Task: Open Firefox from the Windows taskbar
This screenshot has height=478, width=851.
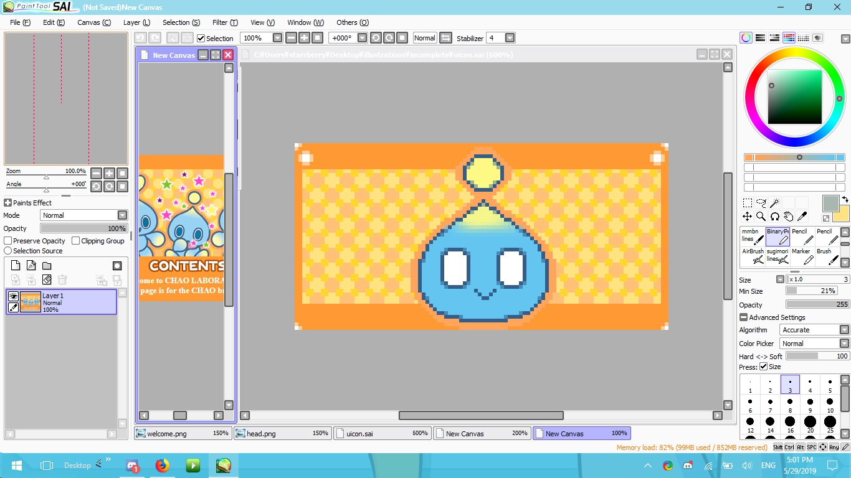Action: 163,465
